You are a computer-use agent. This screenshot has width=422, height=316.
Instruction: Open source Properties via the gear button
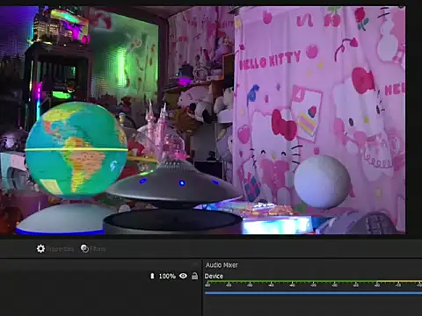tap(55, 248)
